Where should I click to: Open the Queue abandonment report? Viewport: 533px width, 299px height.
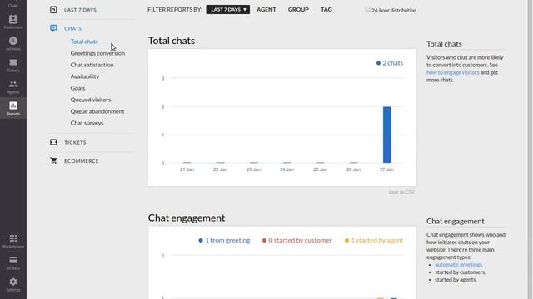pos(97,111)
